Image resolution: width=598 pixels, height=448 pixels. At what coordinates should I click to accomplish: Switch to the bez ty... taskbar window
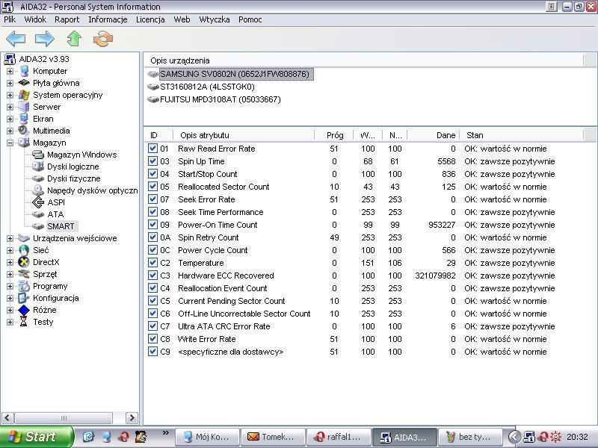tap(470, 437)
